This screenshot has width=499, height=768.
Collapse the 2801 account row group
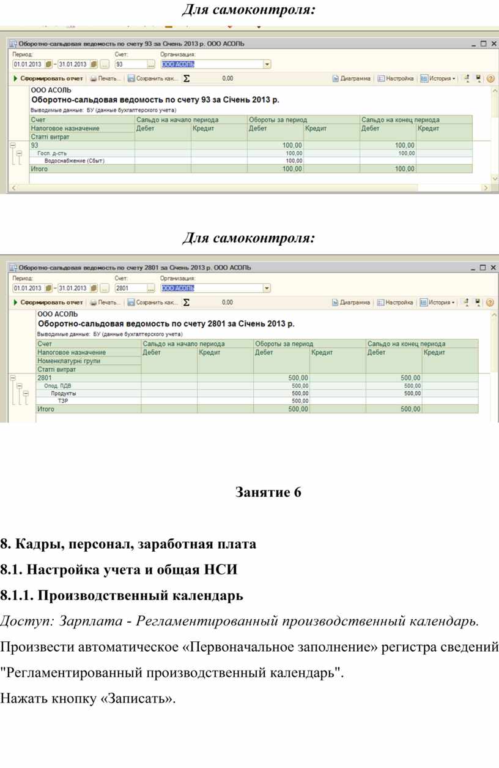(12, 378)
